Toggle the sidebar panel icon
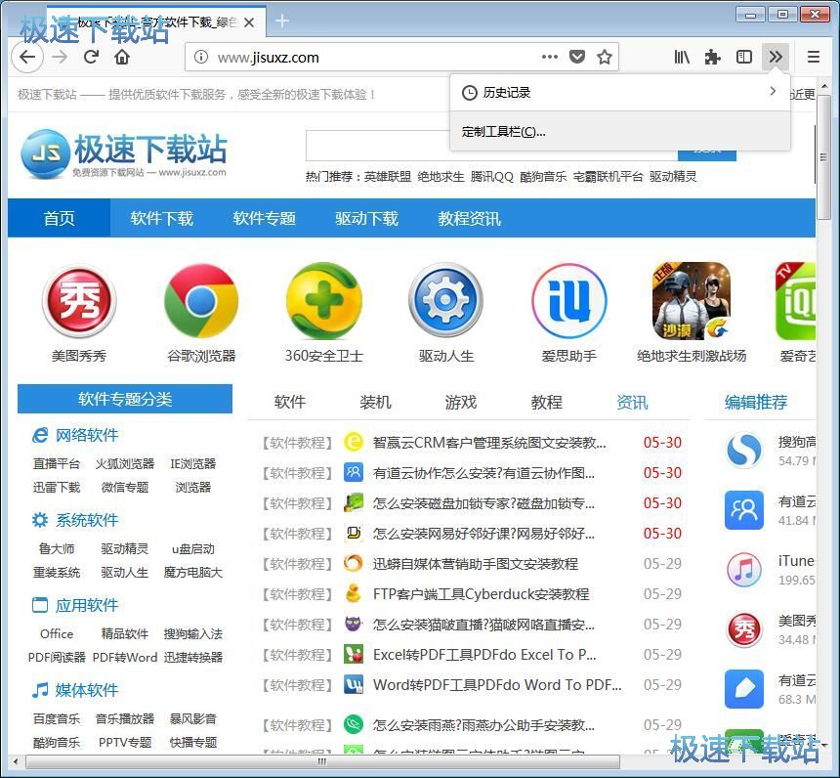840x778 pixels. (743, 57)
